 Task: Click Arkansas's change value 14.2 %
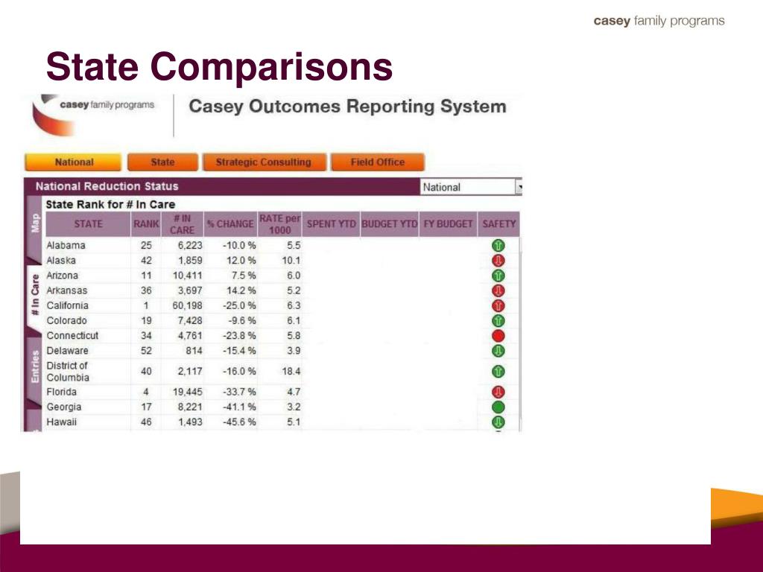[241, 290]
